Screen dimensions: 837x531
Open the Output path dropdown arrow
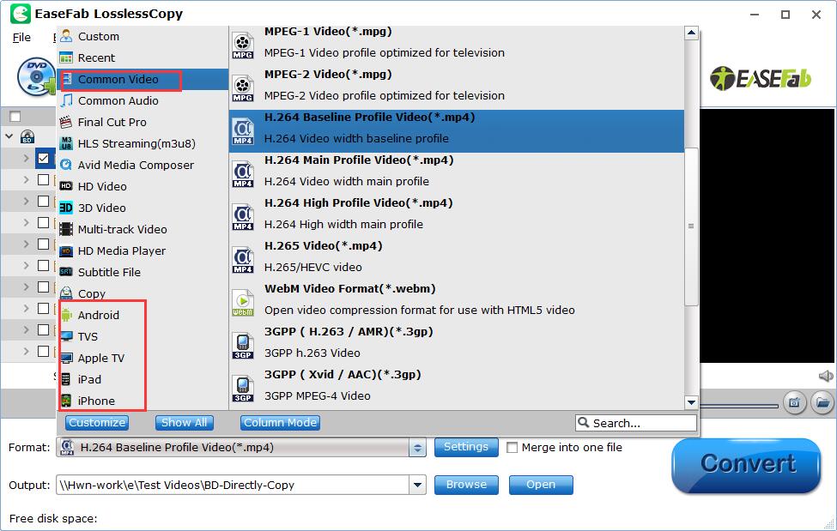point(417,485)
